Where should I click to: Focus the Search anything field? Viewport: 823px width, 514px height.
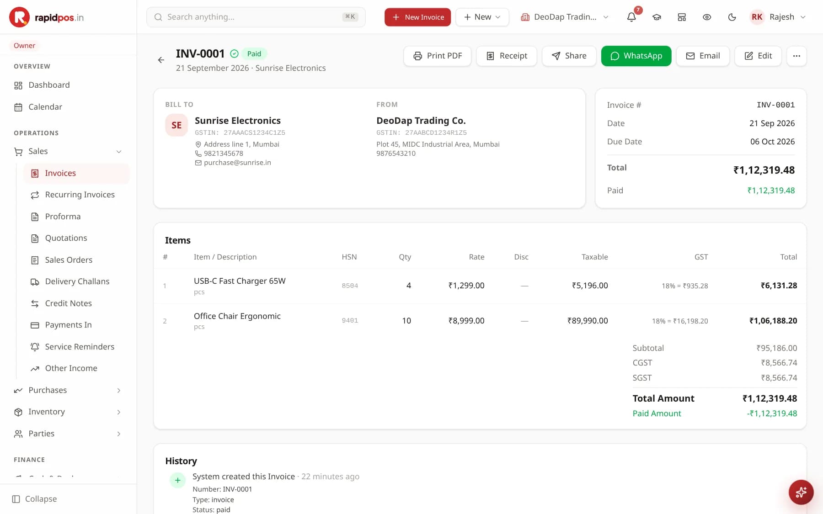256,17
